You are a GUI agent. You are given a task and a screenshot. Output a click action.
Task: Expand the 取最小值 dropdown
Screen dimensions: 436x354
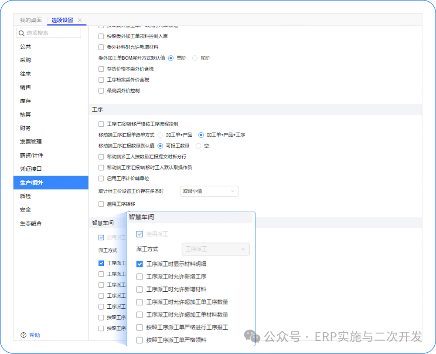(209, 191)
